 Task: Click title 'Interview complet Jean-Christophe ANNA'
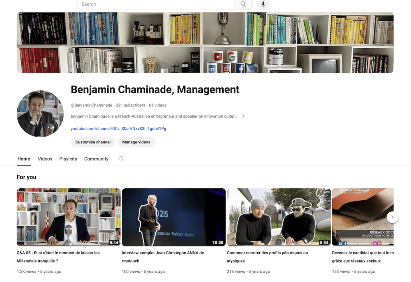point(163,257)
